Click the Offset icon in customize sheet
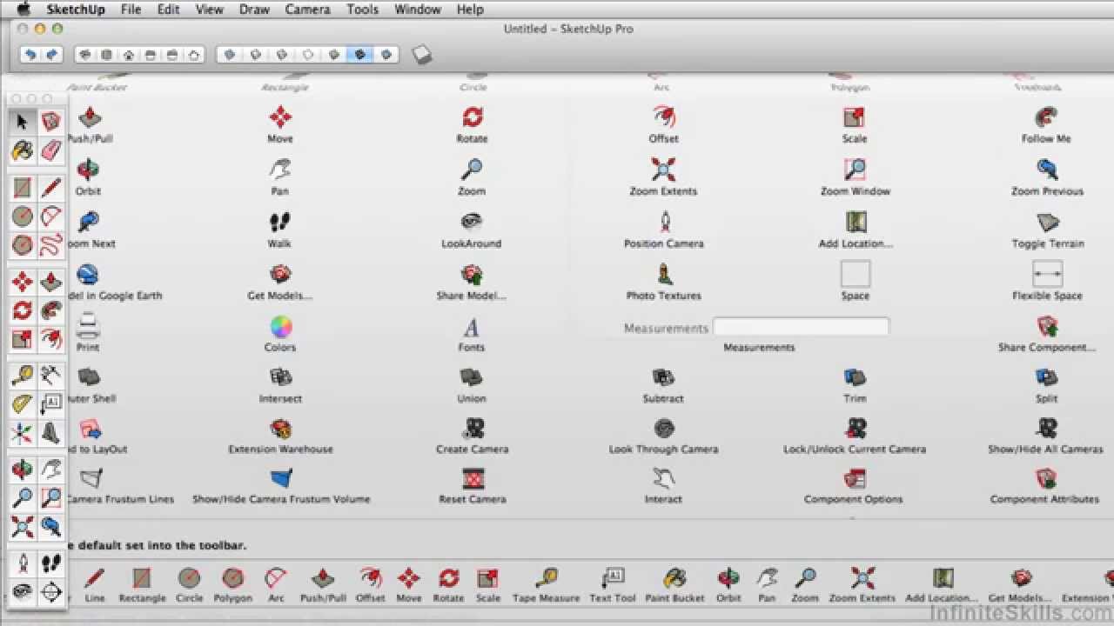Image resolution: width=1114 pixels, height=626 pixels. point(664,117)
